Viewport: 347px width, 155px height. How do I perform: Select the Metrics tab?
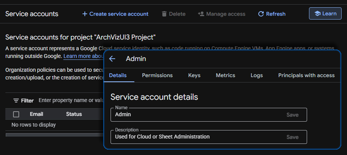click(225, 75)
